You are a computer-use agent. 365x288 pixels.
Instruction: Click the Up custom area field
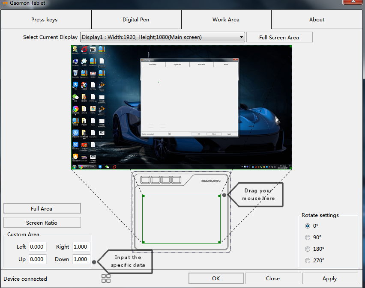click(37, 259)
